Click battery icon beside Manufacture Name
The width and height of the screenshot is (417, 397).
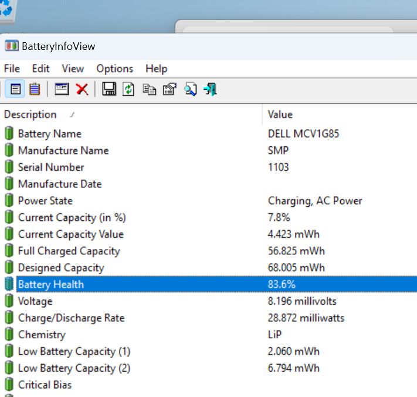pos(9,150)
